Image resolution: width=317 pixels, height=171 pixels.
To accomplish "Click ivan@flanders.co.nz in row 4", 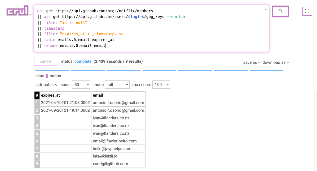I will [118, 126].
